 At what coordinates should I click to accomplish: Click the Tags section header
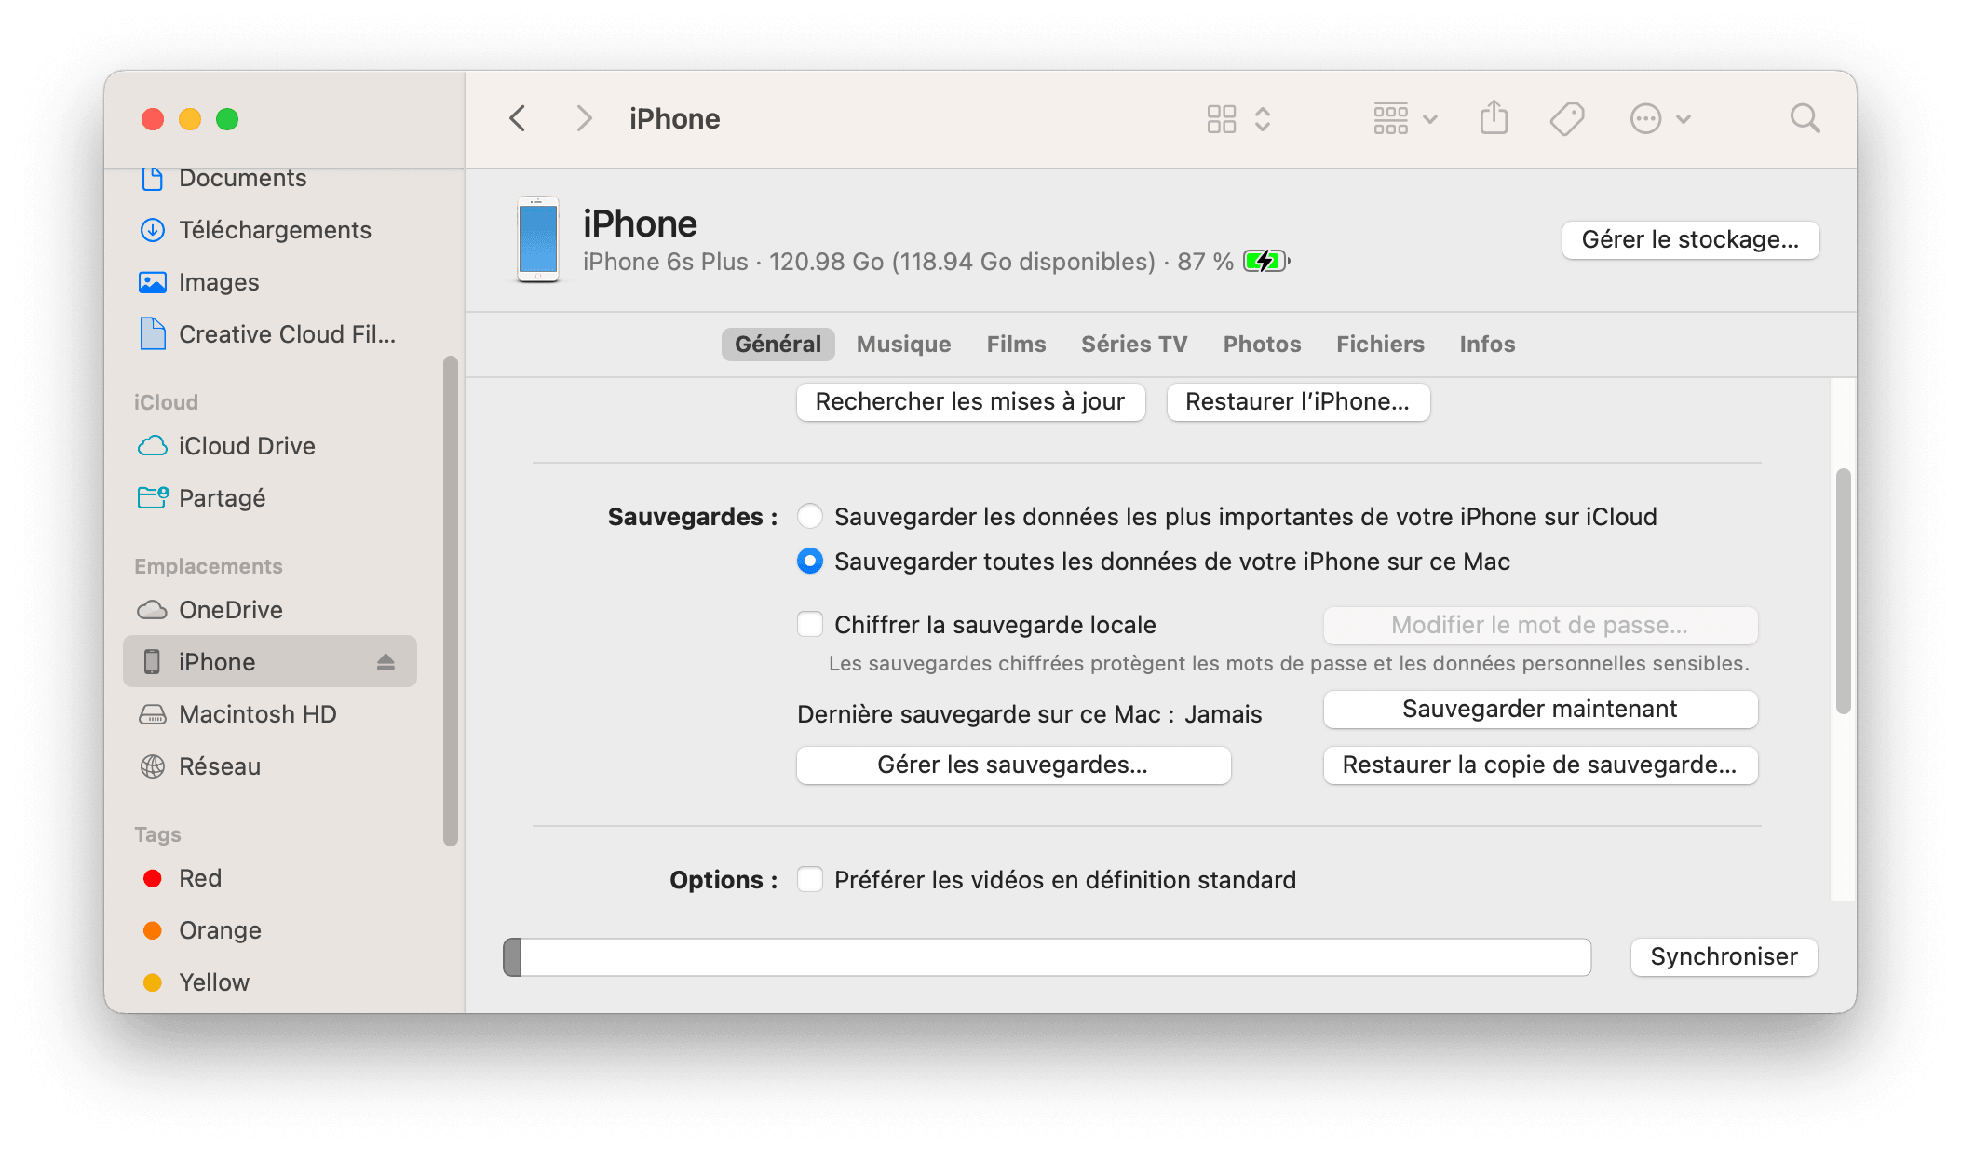157,834
